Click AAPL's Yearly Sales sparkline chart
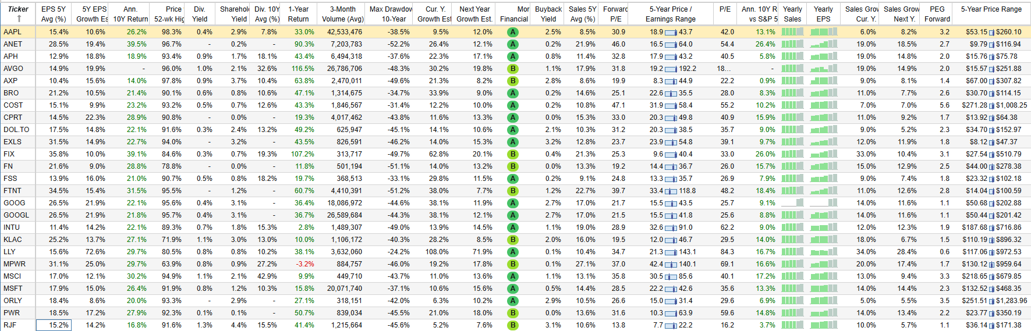 792,32
